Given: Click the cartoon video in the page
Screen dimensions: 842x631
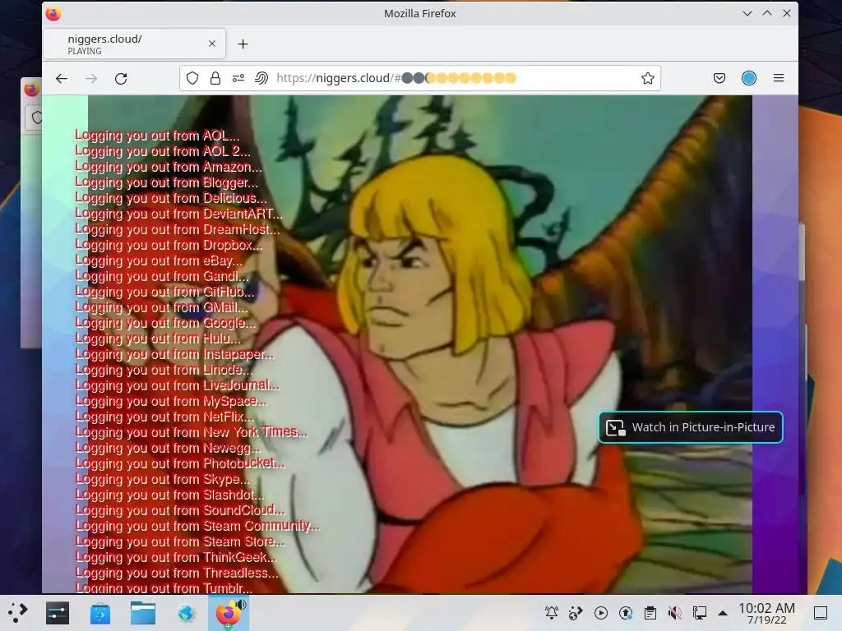Looking at the screenshot, I should 420,344.
